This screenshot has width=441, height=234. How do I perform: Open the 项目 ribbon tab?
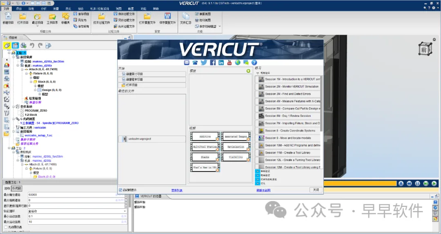click(18, 9)
